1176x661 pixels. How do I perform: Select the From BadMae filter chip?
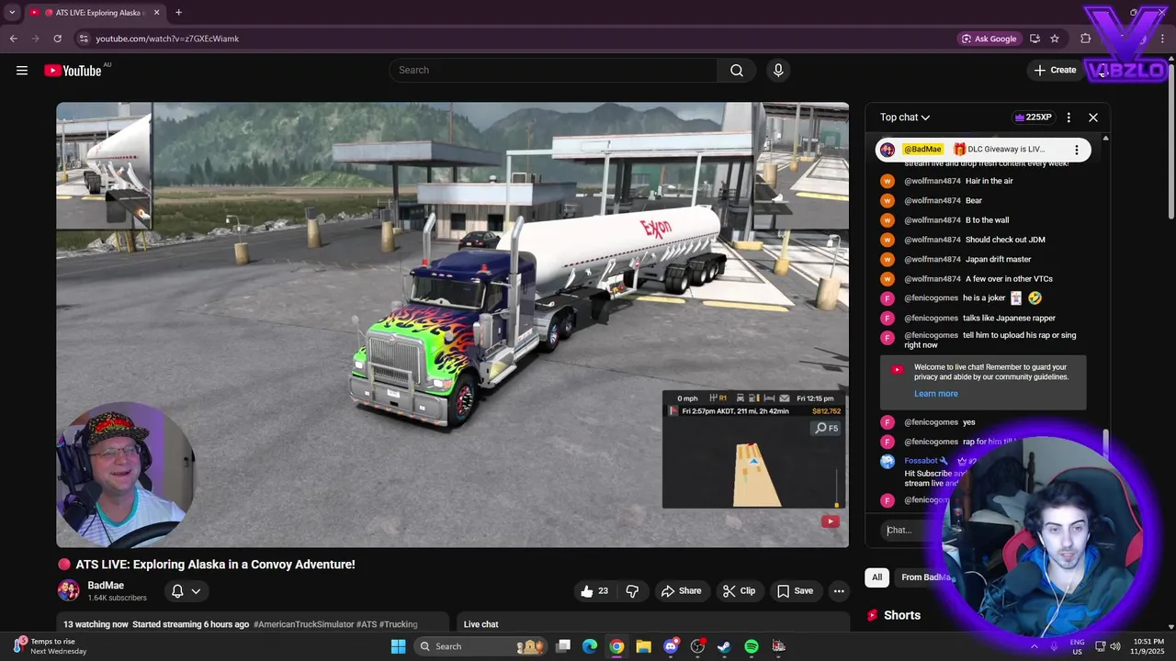(925, 577)
